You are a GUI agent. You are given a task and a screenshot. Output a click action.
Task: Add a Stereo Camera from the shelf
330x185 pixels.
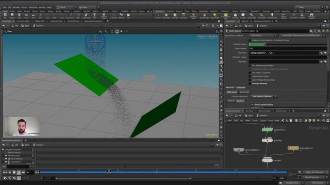(284, 15)
